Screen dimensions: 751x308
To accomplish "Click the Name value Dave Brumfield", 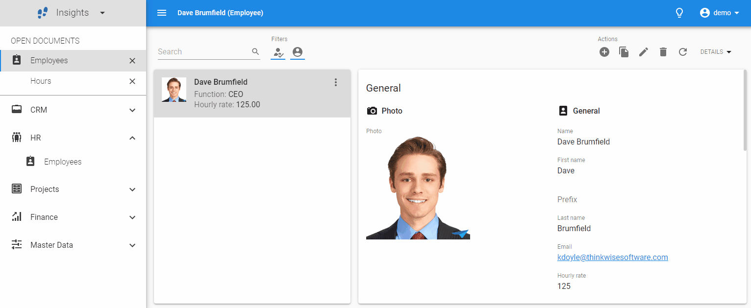I will pos(583,142).
